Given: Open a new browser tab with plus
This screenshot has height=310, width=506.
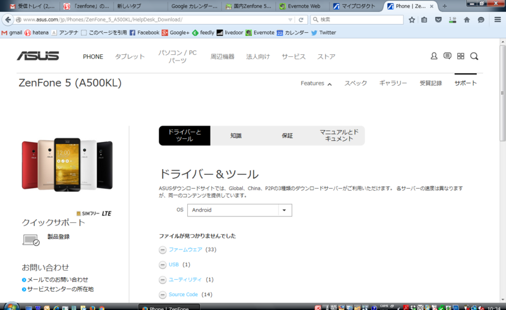Looking at the screenshot, I should (x=445, y=6).
